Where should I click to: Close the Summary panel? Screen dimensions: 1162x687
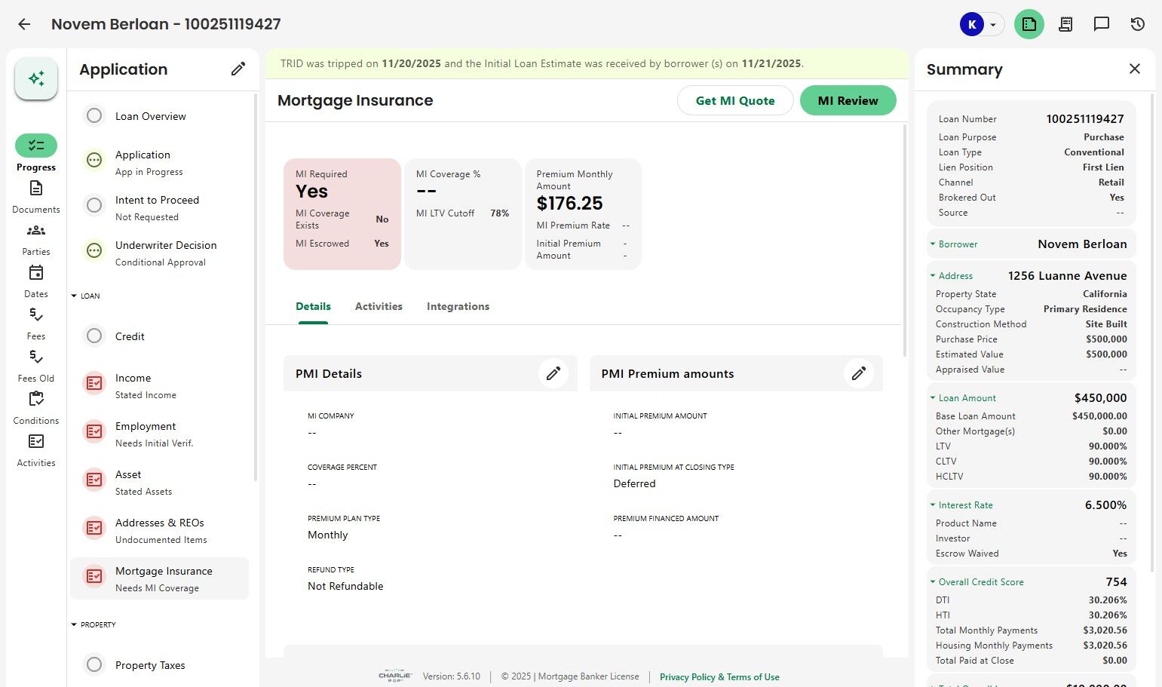tap(1134, 69)
